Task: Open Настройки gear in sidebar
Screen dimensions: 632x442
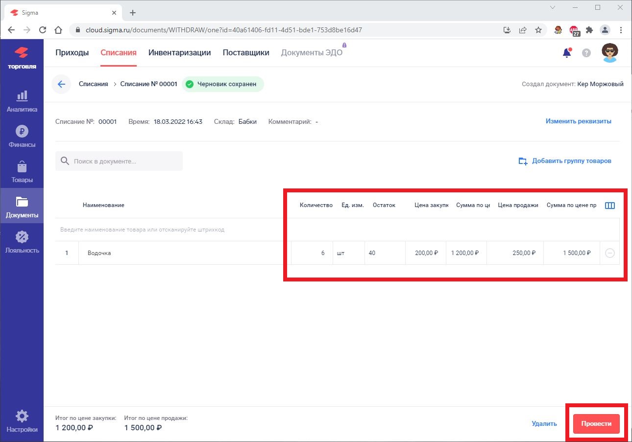Action: point(22,422)
